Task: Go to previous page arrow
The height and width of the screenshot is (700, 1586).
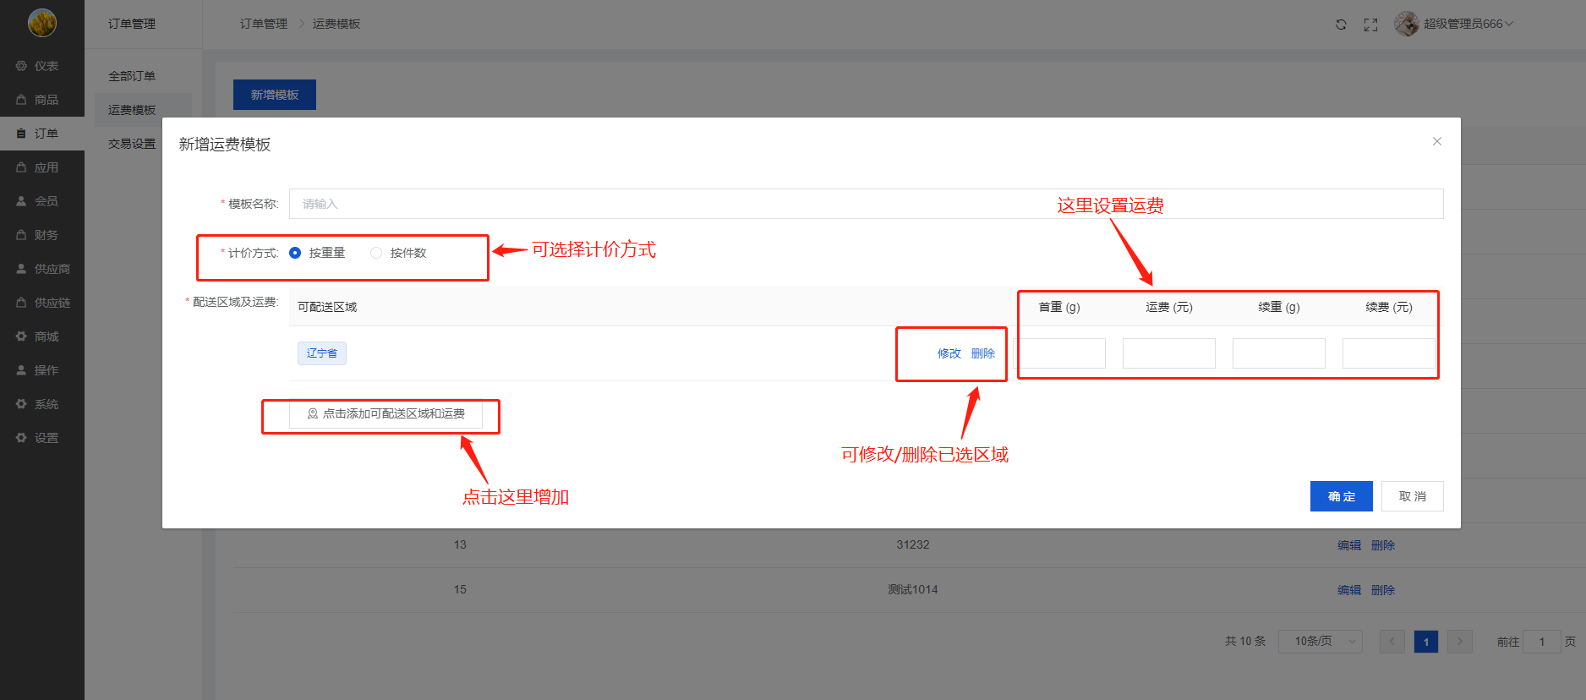Action: point(1392,642)
